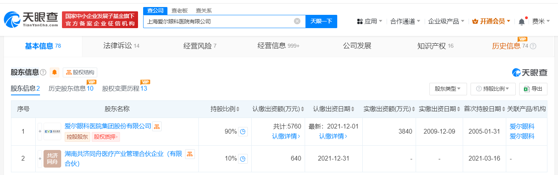Image resolution: width=558 pixels, height=175 pixels.
Task: Click the help icon beside 历史信息
Action: (533, 46)
